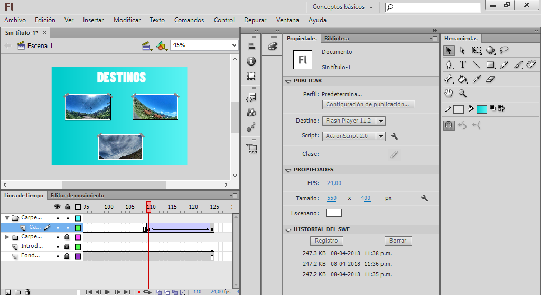Click the cyan fill color swatch
This screenshot has height=295, width=541.
(x=481, y=109)
